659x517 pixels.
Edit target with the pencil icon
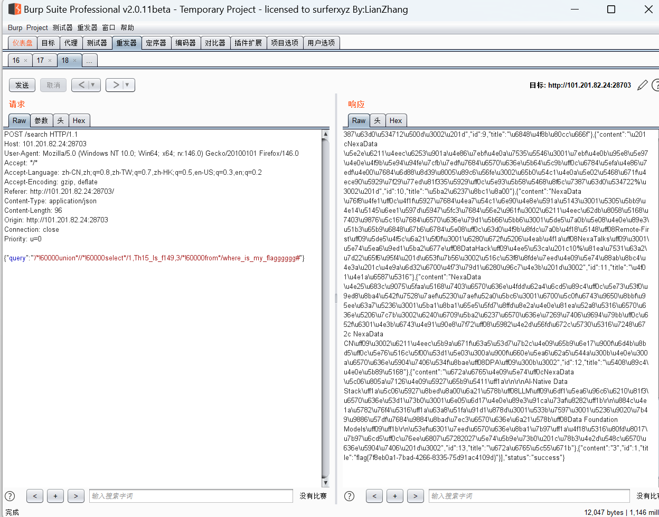[643, 85]
